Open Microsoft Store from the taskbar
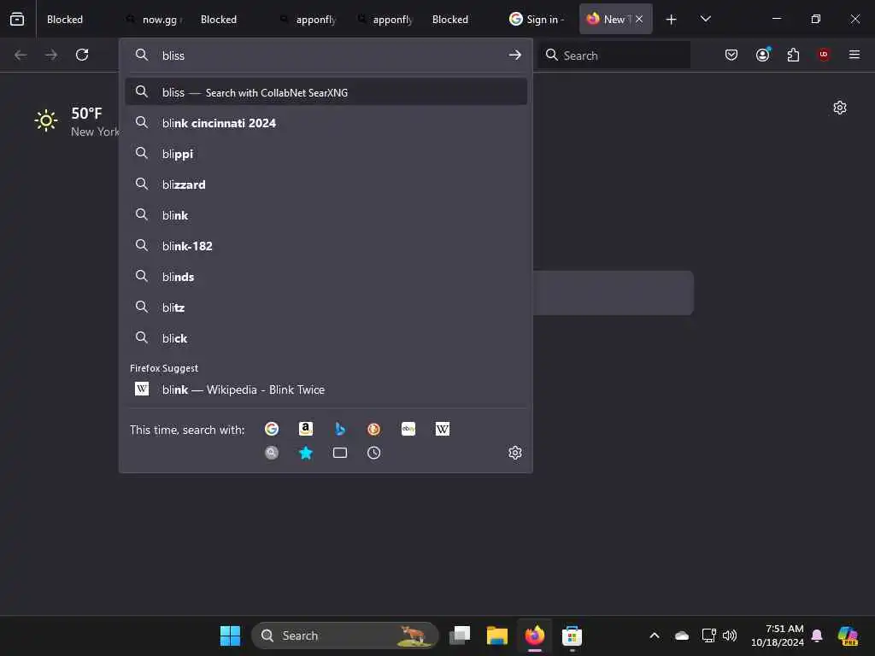The width and height of the screenshot is (875, 656). 572,635
